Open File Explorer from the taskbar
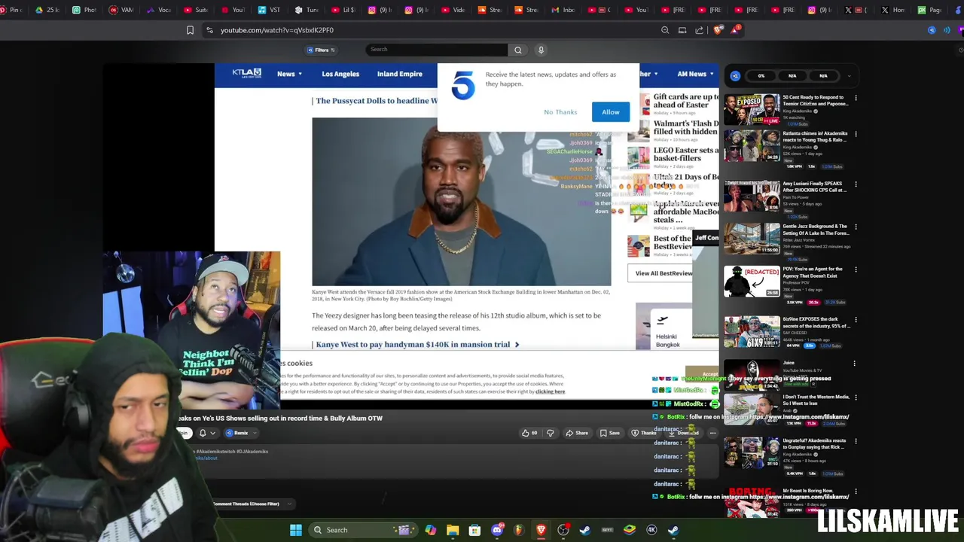The height and width of the screenshot is (542, 964). point(453,530)
